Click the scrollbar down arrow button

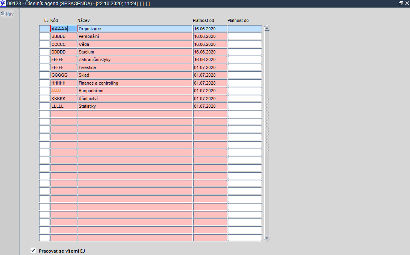pyautogui.click(x=267, y=238)
